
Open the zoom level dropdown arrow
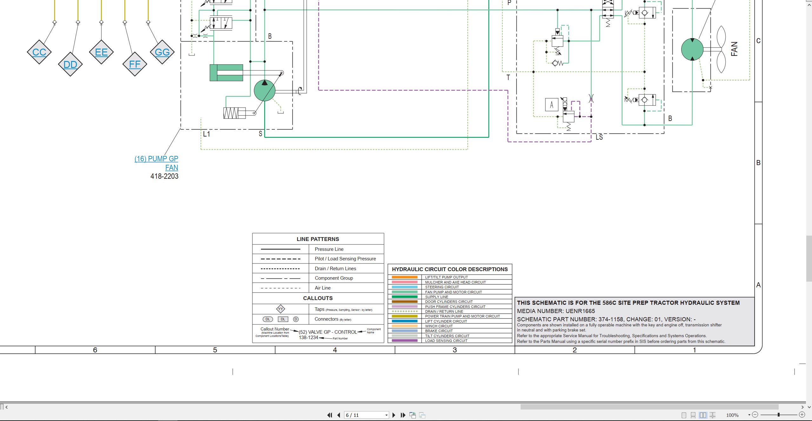(749, 415)
